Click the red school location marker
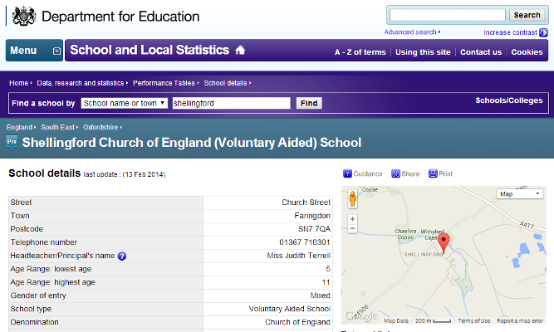The width and height of the screenshot is (554, 332). pos(444,243)
